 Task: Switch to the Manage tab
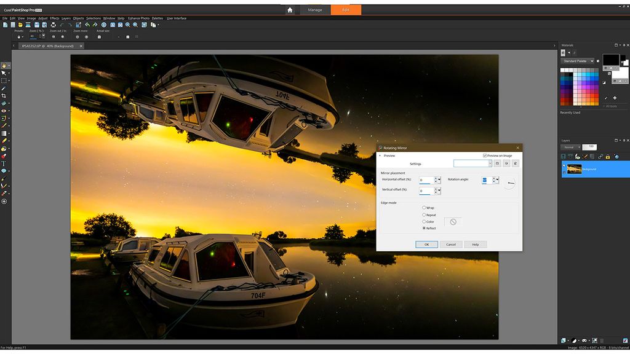316,10
